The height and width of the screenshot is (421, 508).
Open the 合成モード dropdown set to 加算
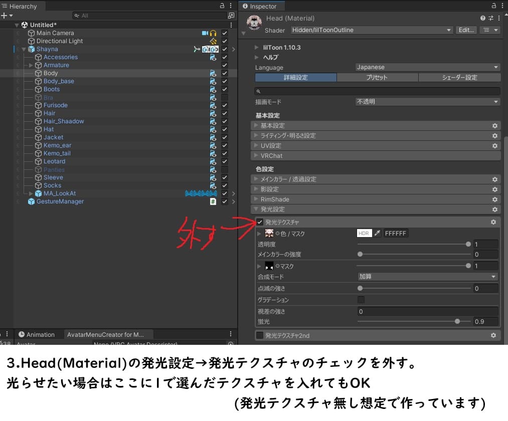[x=427, y=277]
